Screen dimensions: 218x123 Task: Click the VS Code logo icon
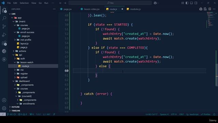[x=3, y=3]
